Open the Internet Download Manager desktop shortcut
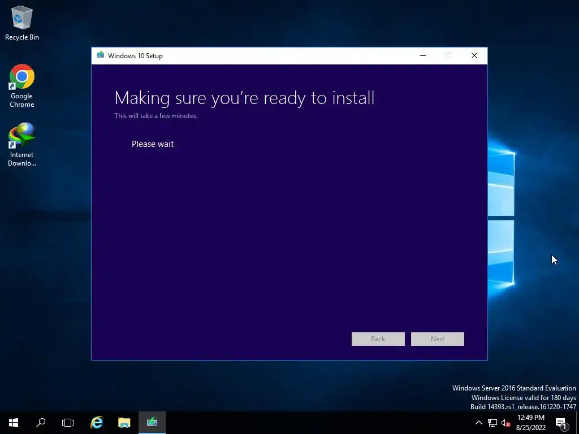Screen dimensions: 579x434 pyautogui.click(x=22, y=145)
